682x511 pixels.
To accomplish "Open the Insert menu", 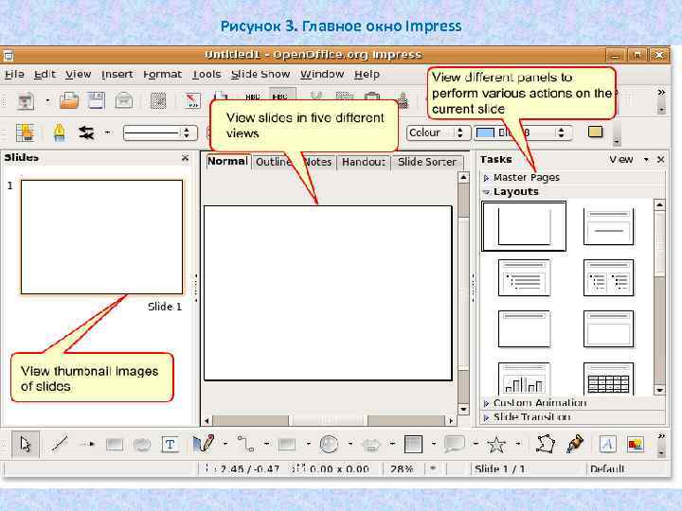I will pyautogui.click(x=117, y=75).
